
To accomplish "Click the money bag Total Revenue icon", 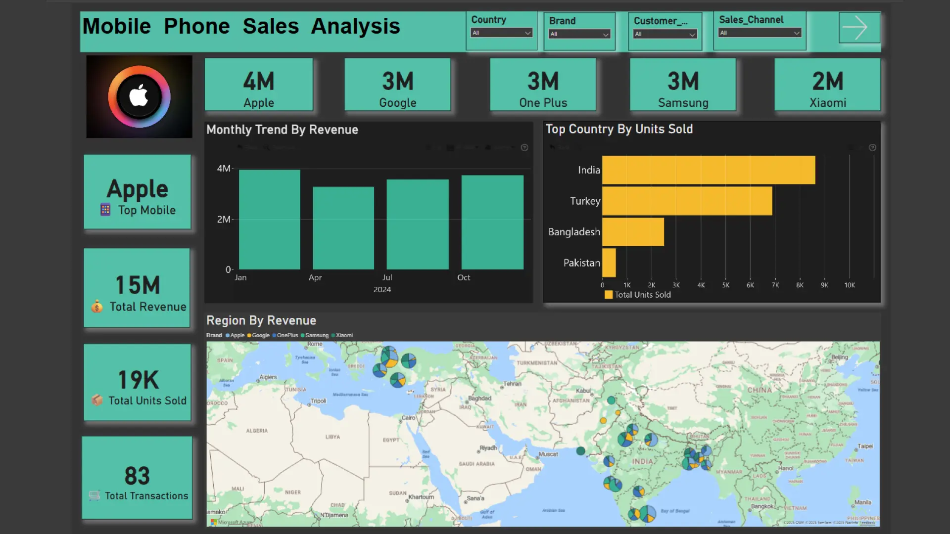I will click(x=97, y=307).
